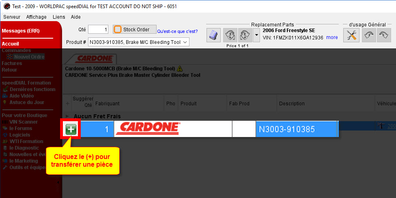Click the d'usage Général back arrow icon
396x198 pixels.
click(x=369, y=35)
